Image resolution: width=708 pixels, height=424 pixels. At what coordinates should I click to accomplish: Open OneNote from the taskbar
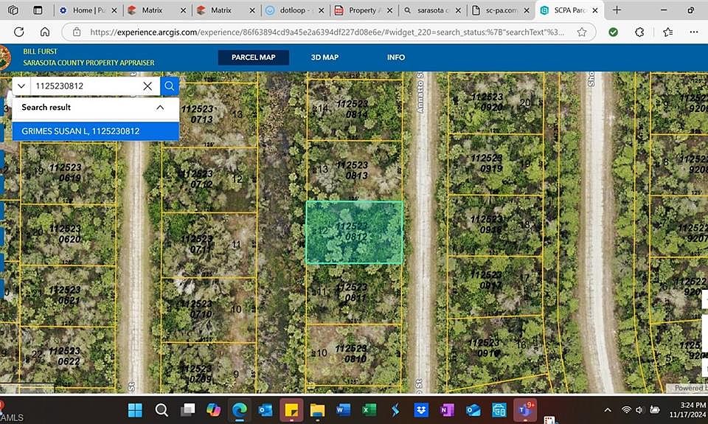point(447,410)
